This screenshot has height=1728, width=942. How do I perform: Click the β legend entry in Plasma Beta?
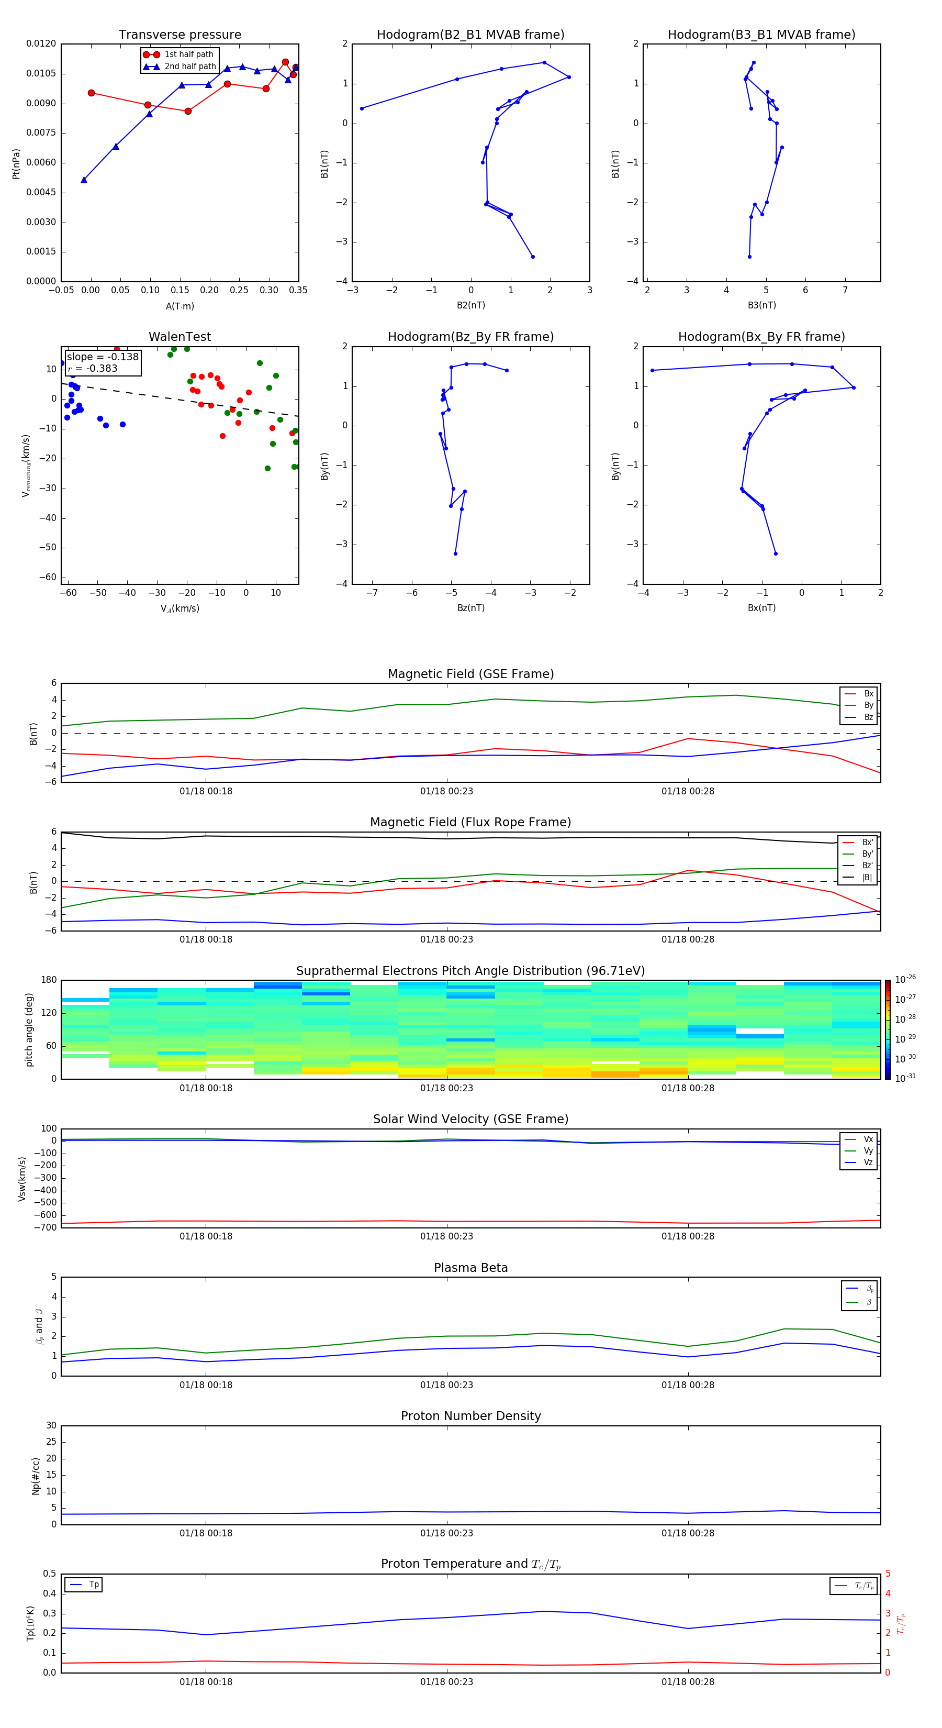click(859, 1302)
